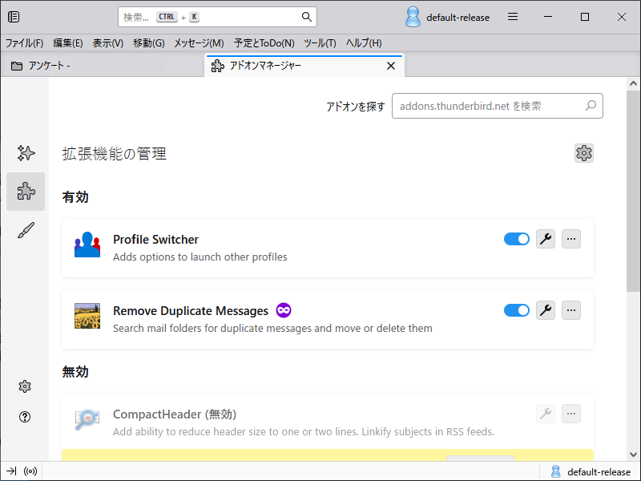The image size is (641, 481).
Task: Open CompactHeader (無効) extension details
Action: 175,414
